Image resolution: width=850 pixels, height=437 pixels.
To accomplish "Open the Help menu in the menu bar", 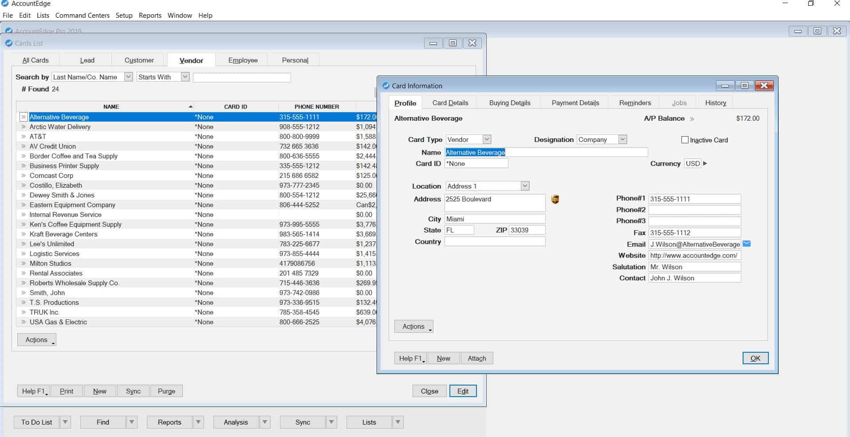I will pyautogui.click(x=205, y=16).
